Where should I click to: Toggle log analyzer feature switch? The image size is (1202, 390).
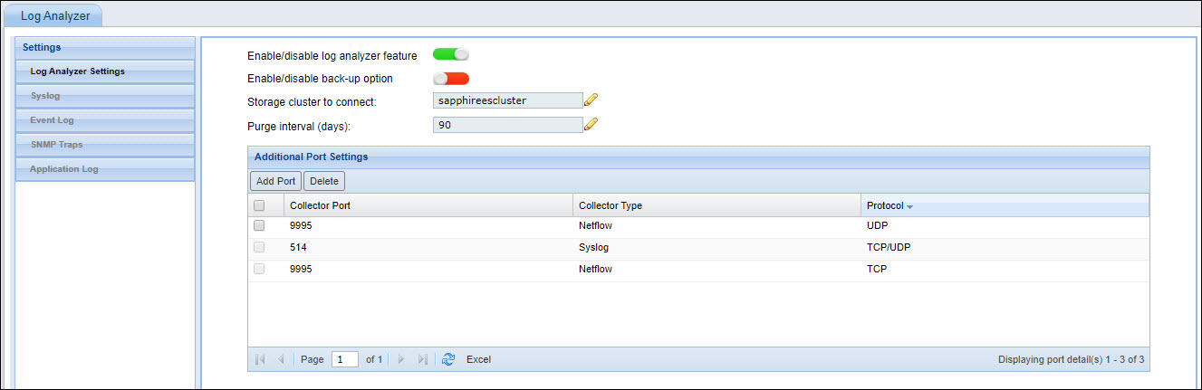click(451, 55)
